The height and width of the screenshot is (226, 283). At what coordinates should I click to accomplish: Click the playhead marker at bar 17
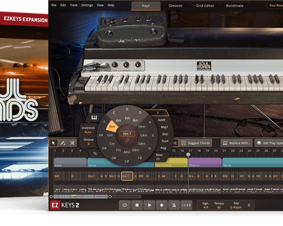tap(188, 155)
